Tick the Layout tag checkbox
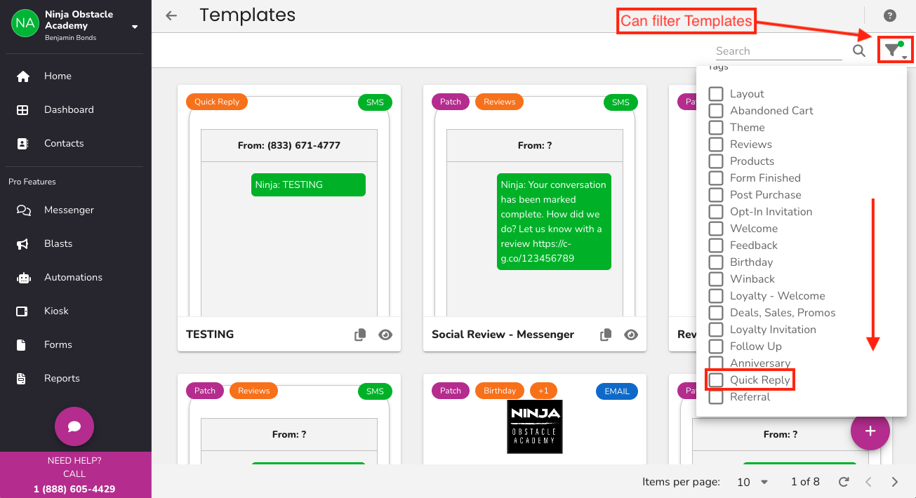 pos(716,94)
